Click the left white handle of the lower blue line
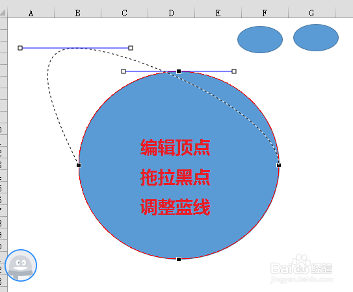This screenshot has height=292, width=353. click(124, 71)
